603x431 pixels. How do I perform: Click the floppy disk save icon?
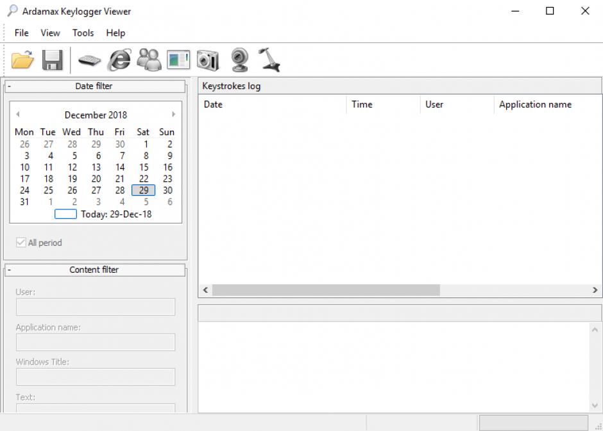[x=52, y=60]
